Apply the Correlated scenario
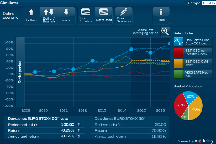The image size is (216, 144). point(104,16)
